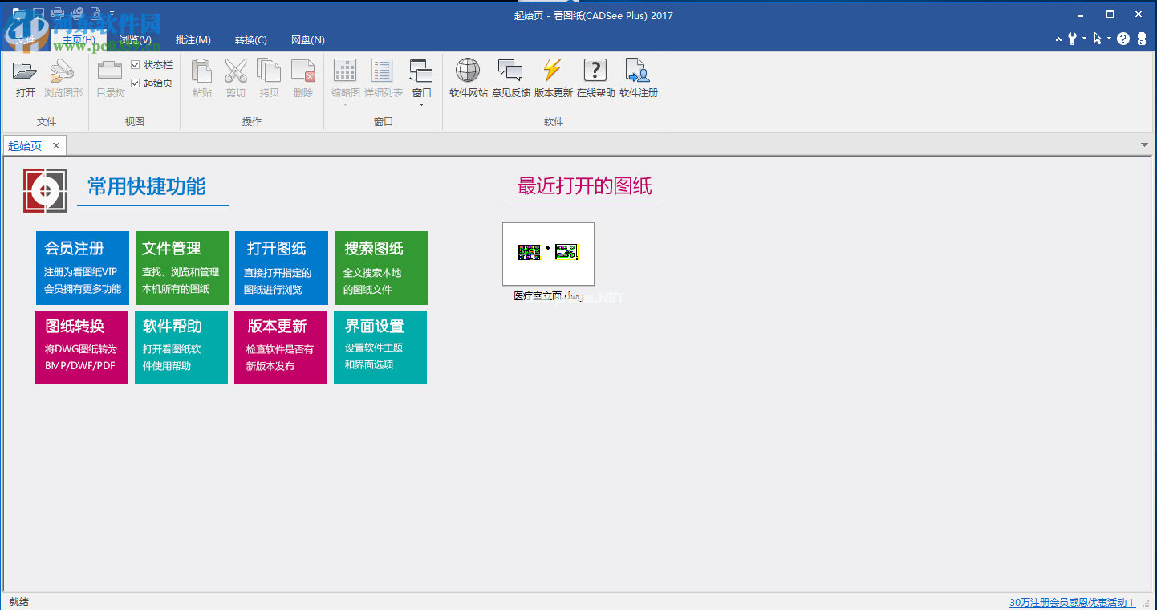Switch to the Convert (转换) ribbon tab
Viewport: 1157px width, 610px height.
(x=251, y=40)
